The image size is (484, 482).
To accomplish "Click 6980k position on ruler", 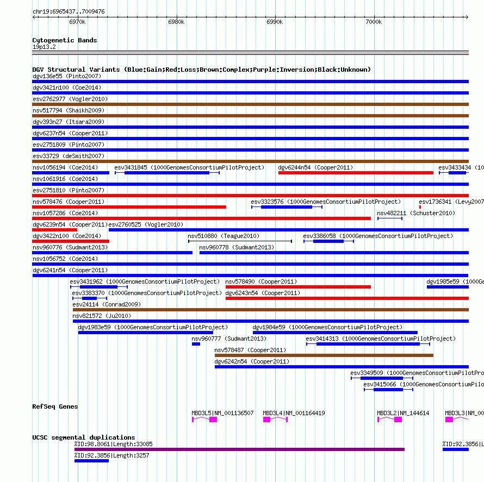I will [176, 22].
